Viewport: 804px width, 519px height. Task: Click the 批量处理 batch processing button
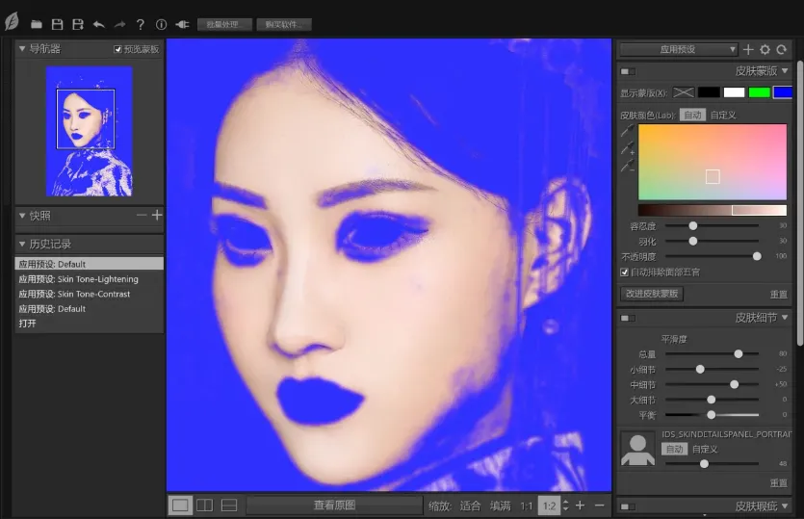(x=224, y=24)
